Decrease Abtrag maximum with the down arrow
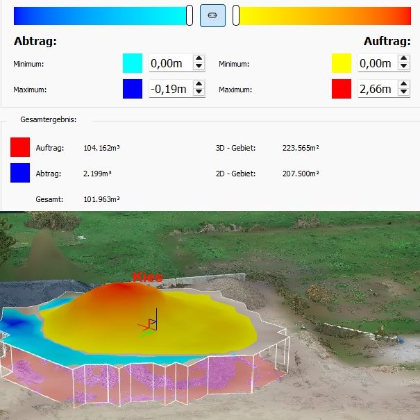 coord(199,93)
